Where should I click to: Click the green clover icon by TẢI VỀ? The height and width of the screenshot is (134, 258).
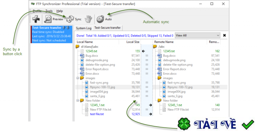coord(184,124)
